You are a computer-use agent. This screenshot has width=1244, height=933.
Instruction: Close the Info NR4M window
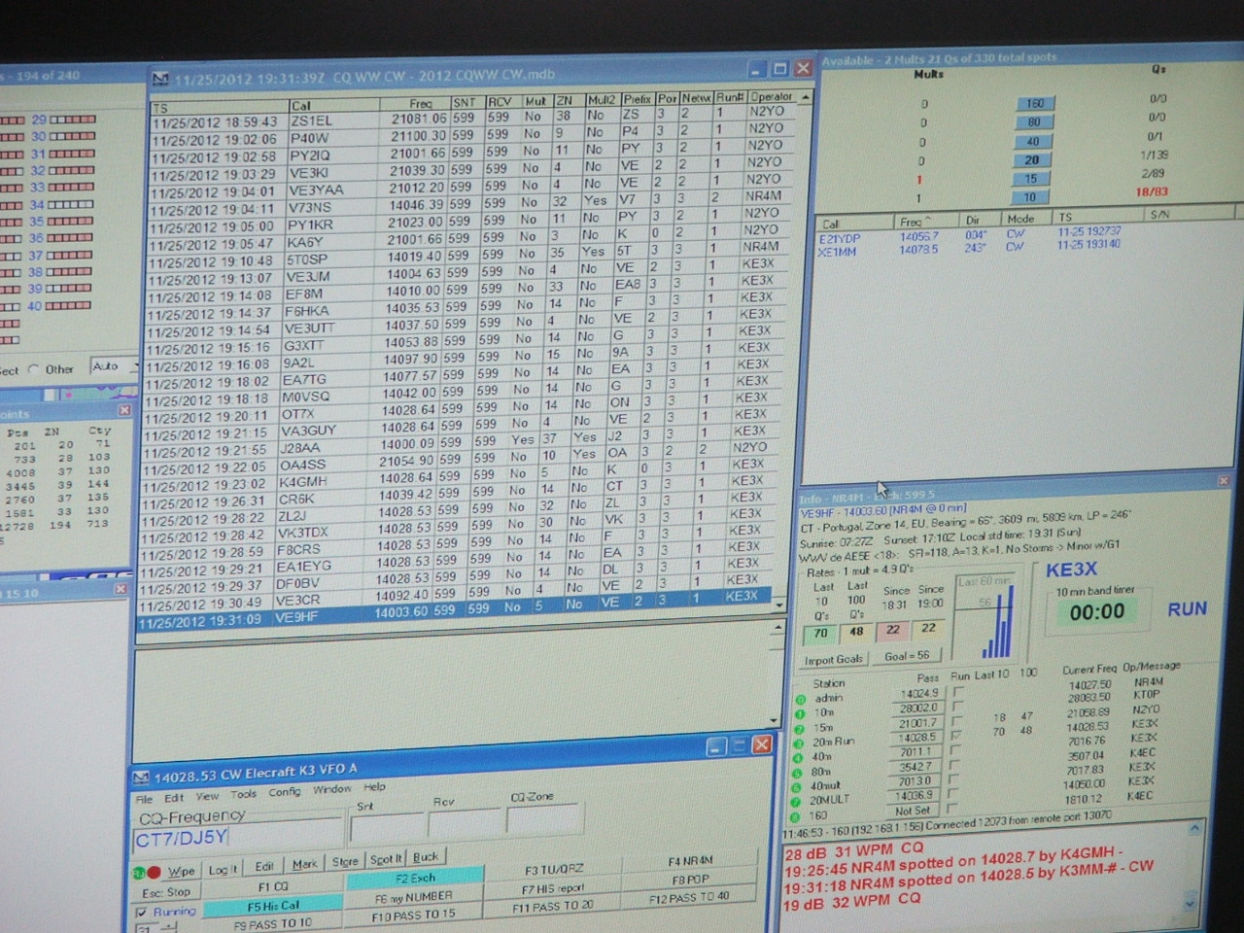(1224, 481)
